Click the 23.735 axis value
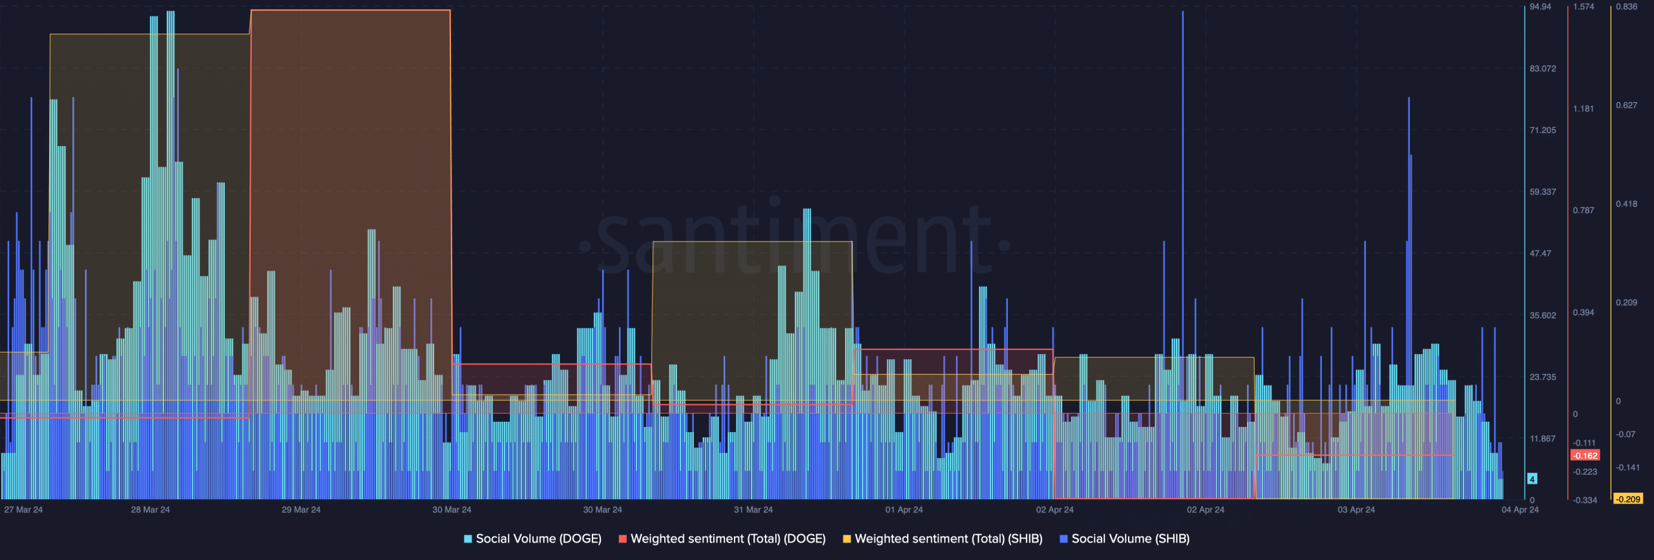 (x=1543, y=377)
